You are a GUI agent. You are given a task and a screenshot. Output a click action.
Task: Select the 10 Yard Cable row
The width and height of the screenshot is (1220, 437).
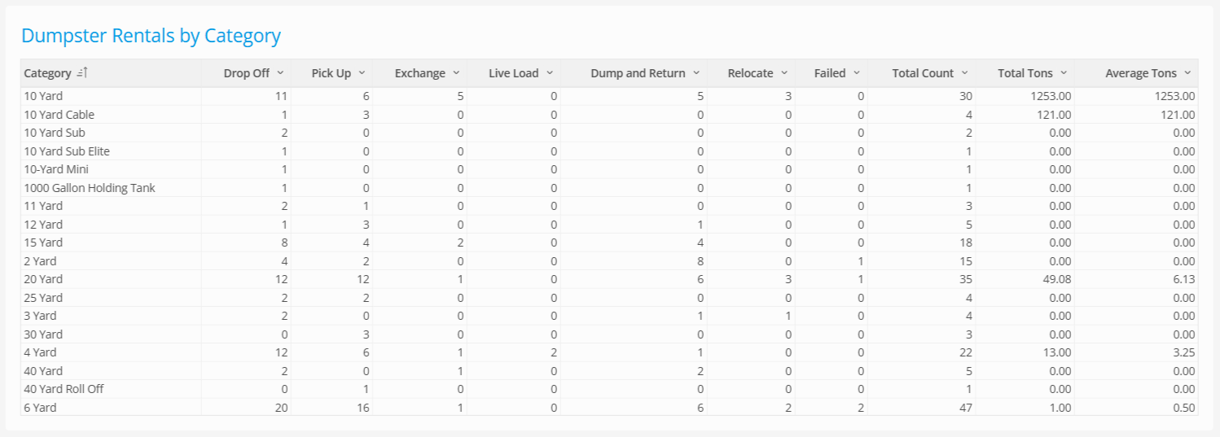tap(609, 115)
